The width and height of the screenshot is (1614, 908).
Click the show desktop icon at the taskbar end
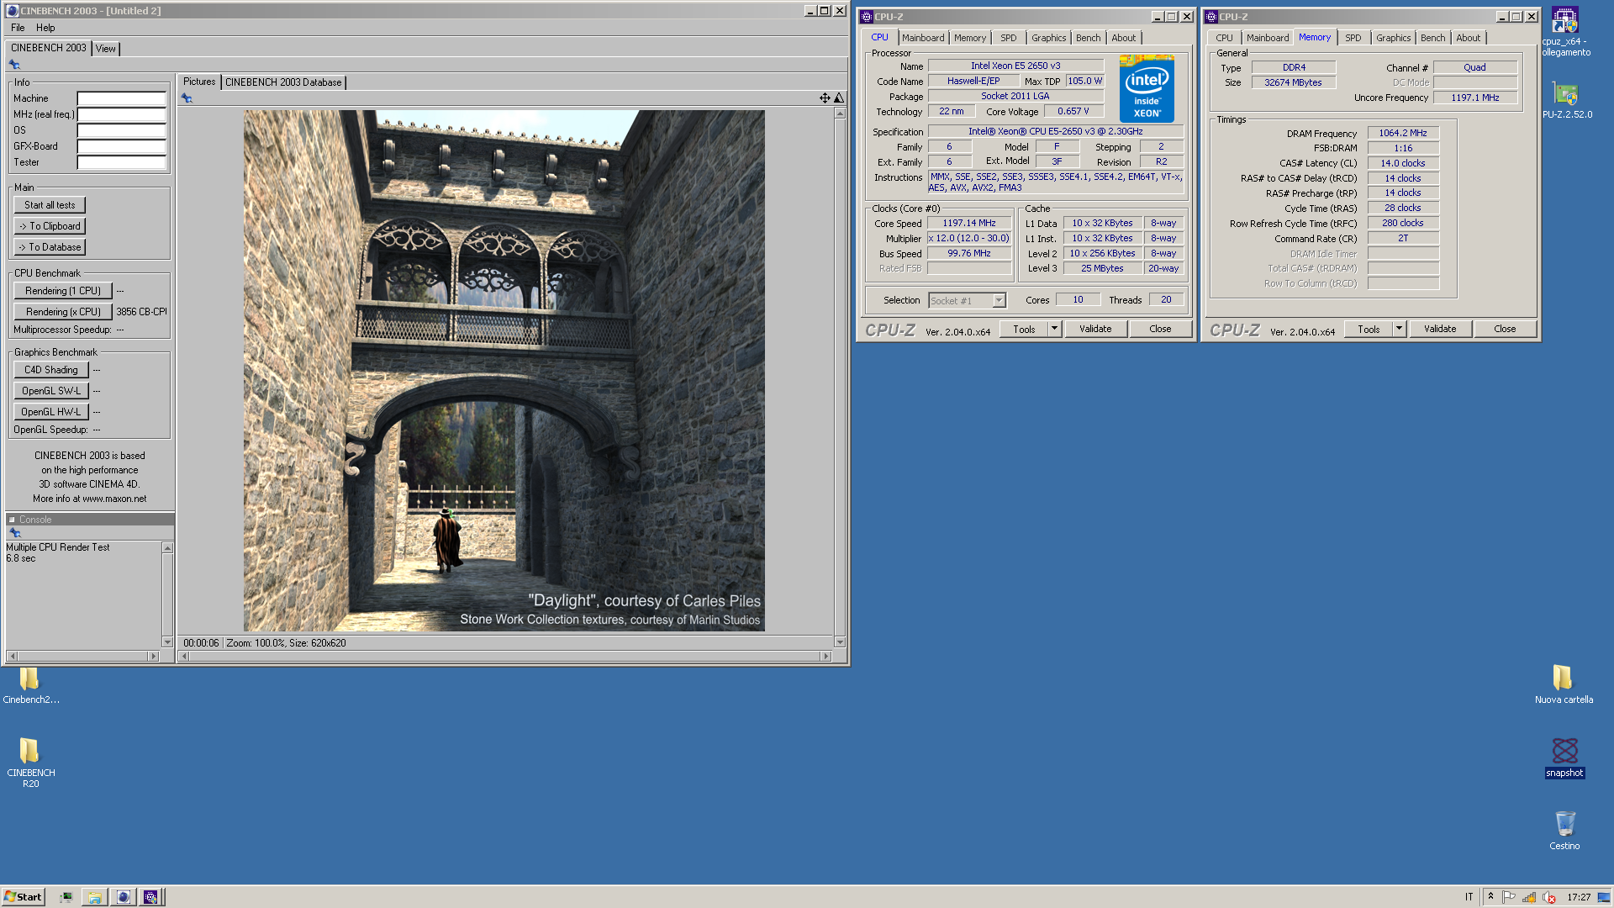(x=1604, y=897)
